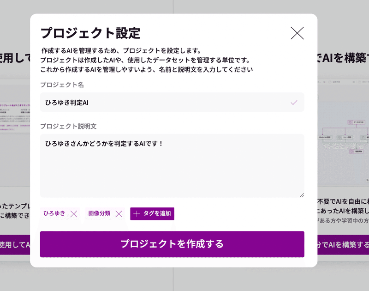Remove the 画像分類 tag
This screenshot has height=291, width=369.
[x=119, y=214]
